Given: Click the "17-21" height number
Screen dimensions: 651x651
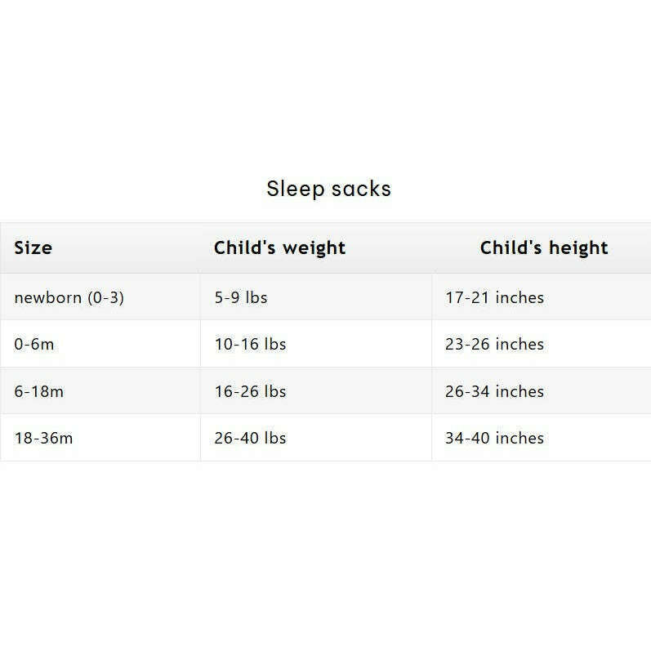Looking at the screenshot, I should (467, 297).
